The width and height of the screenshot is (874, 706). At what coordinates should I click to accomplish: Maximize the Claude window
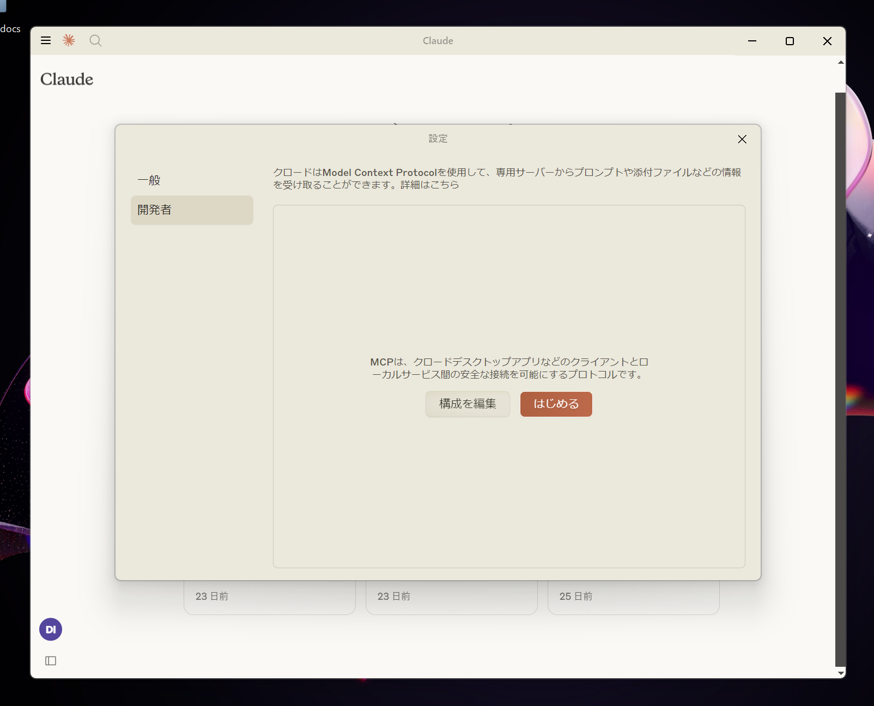(790, 41)
